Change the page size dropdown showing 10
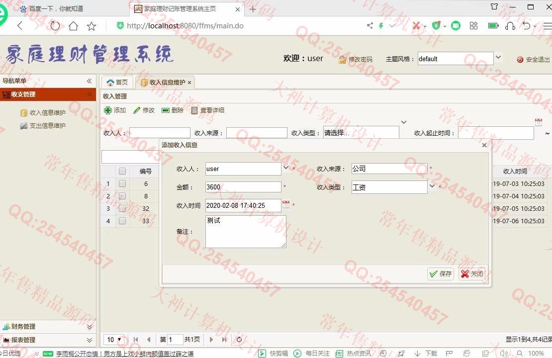This screenshot has width=552, height=358. click(x=114, y=339)
